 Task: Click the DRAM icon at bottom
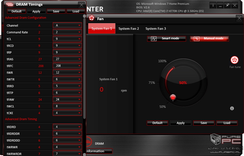[x=88, y=141]
